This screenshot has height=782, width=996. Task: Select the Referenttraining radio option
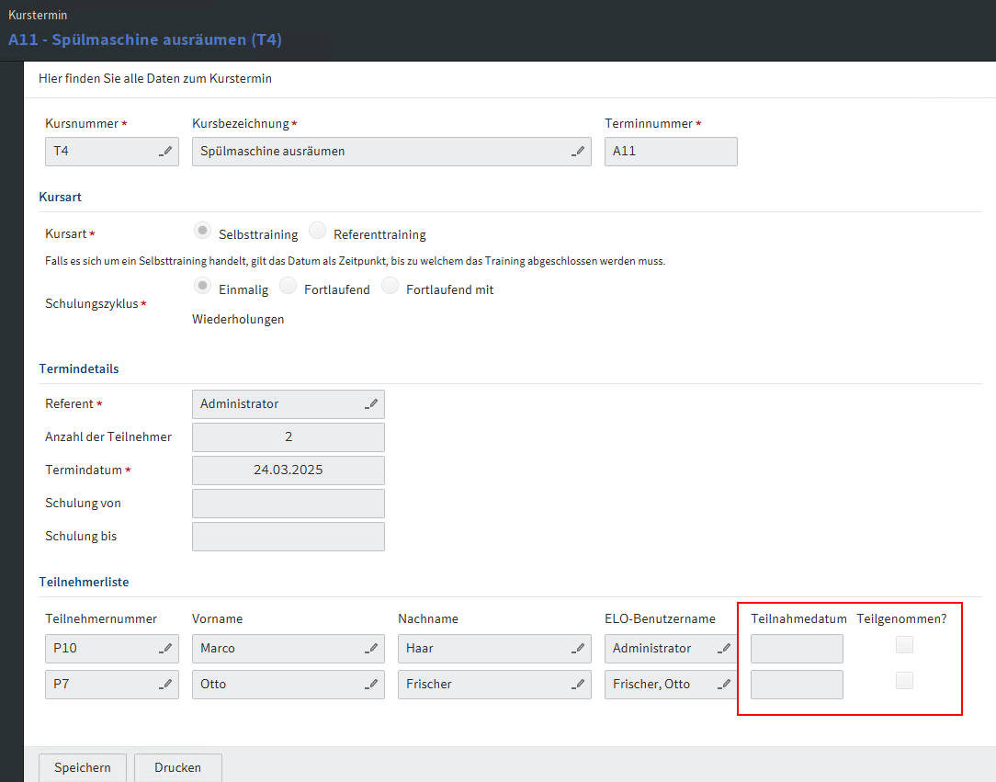(x=317, y=232)
